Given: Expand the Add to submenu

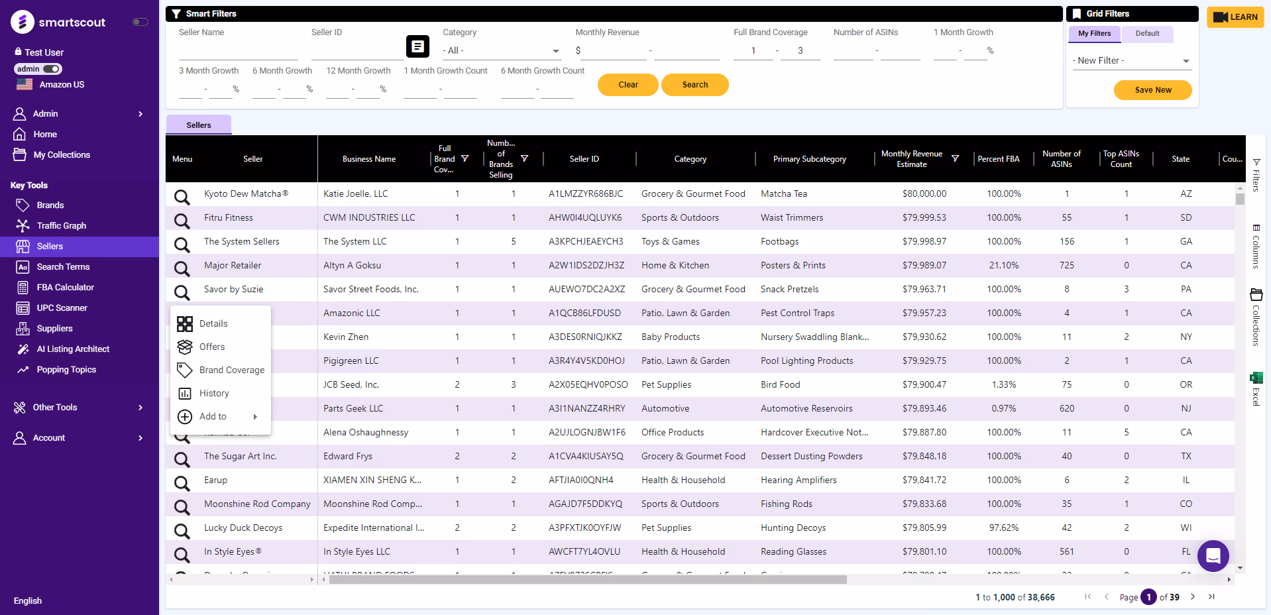Looking at the screenshot, I should [221, 416].
